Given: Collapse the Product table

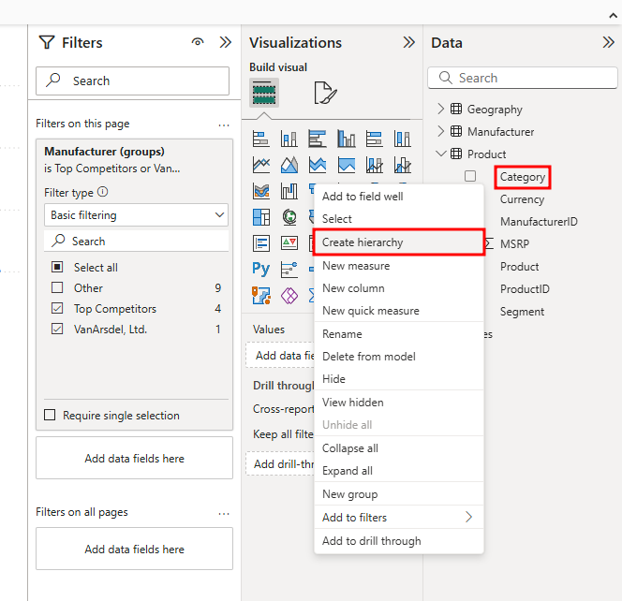Looking at the screenshot, I should pos(440,154).
